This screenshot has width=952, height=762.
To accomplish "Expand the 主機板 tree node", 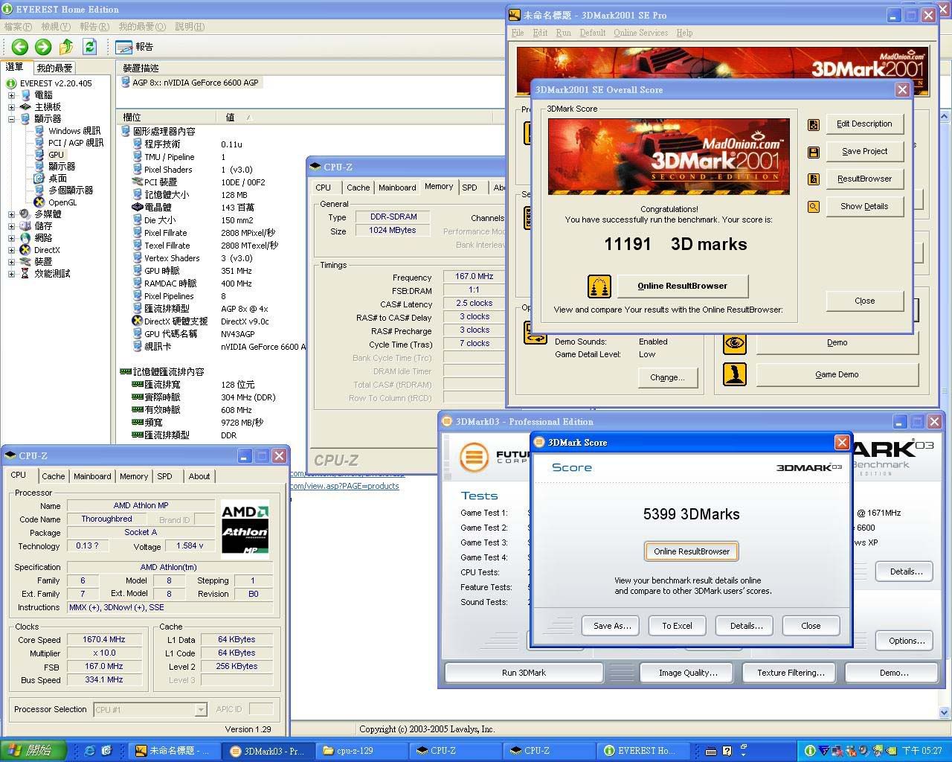I will [12, 107].
